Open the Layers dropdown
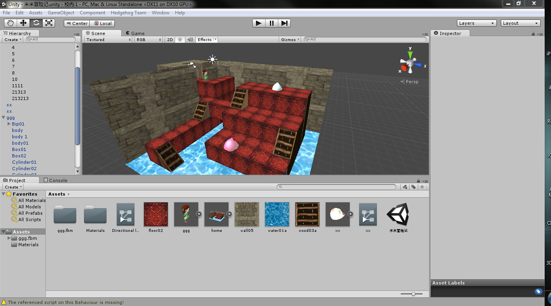This screenshot has width=551, height=306. tap(476, 23)
